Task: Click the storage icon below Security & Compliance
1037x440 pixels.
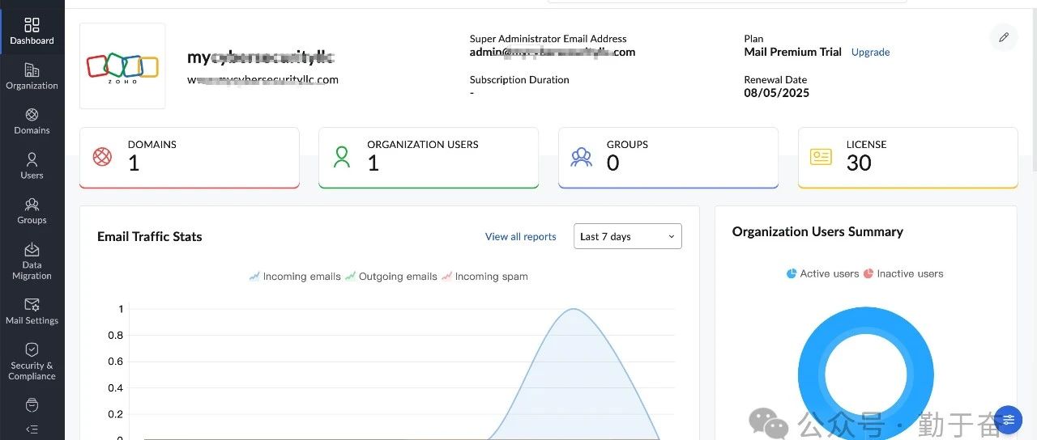Action: [x=32, y=404]
